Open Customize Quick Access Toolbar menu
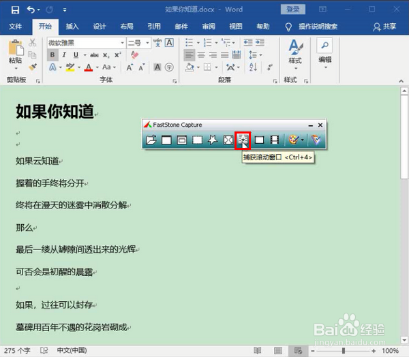Viewport: 409px width, 357px height. pos(65,10)
